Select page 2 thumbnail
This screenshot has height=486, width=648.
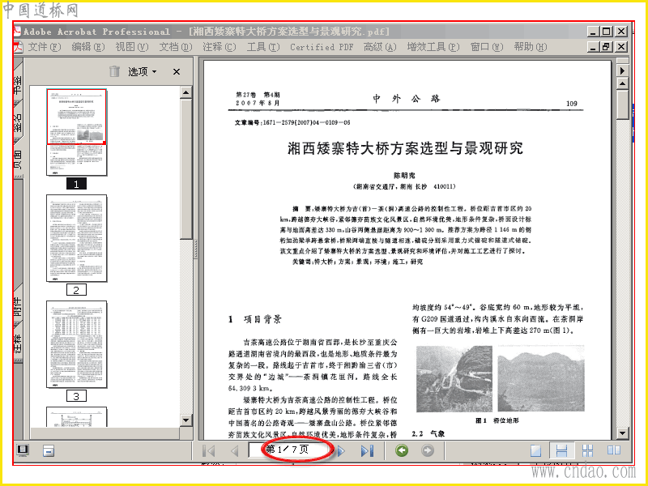[x=76, y=238]
